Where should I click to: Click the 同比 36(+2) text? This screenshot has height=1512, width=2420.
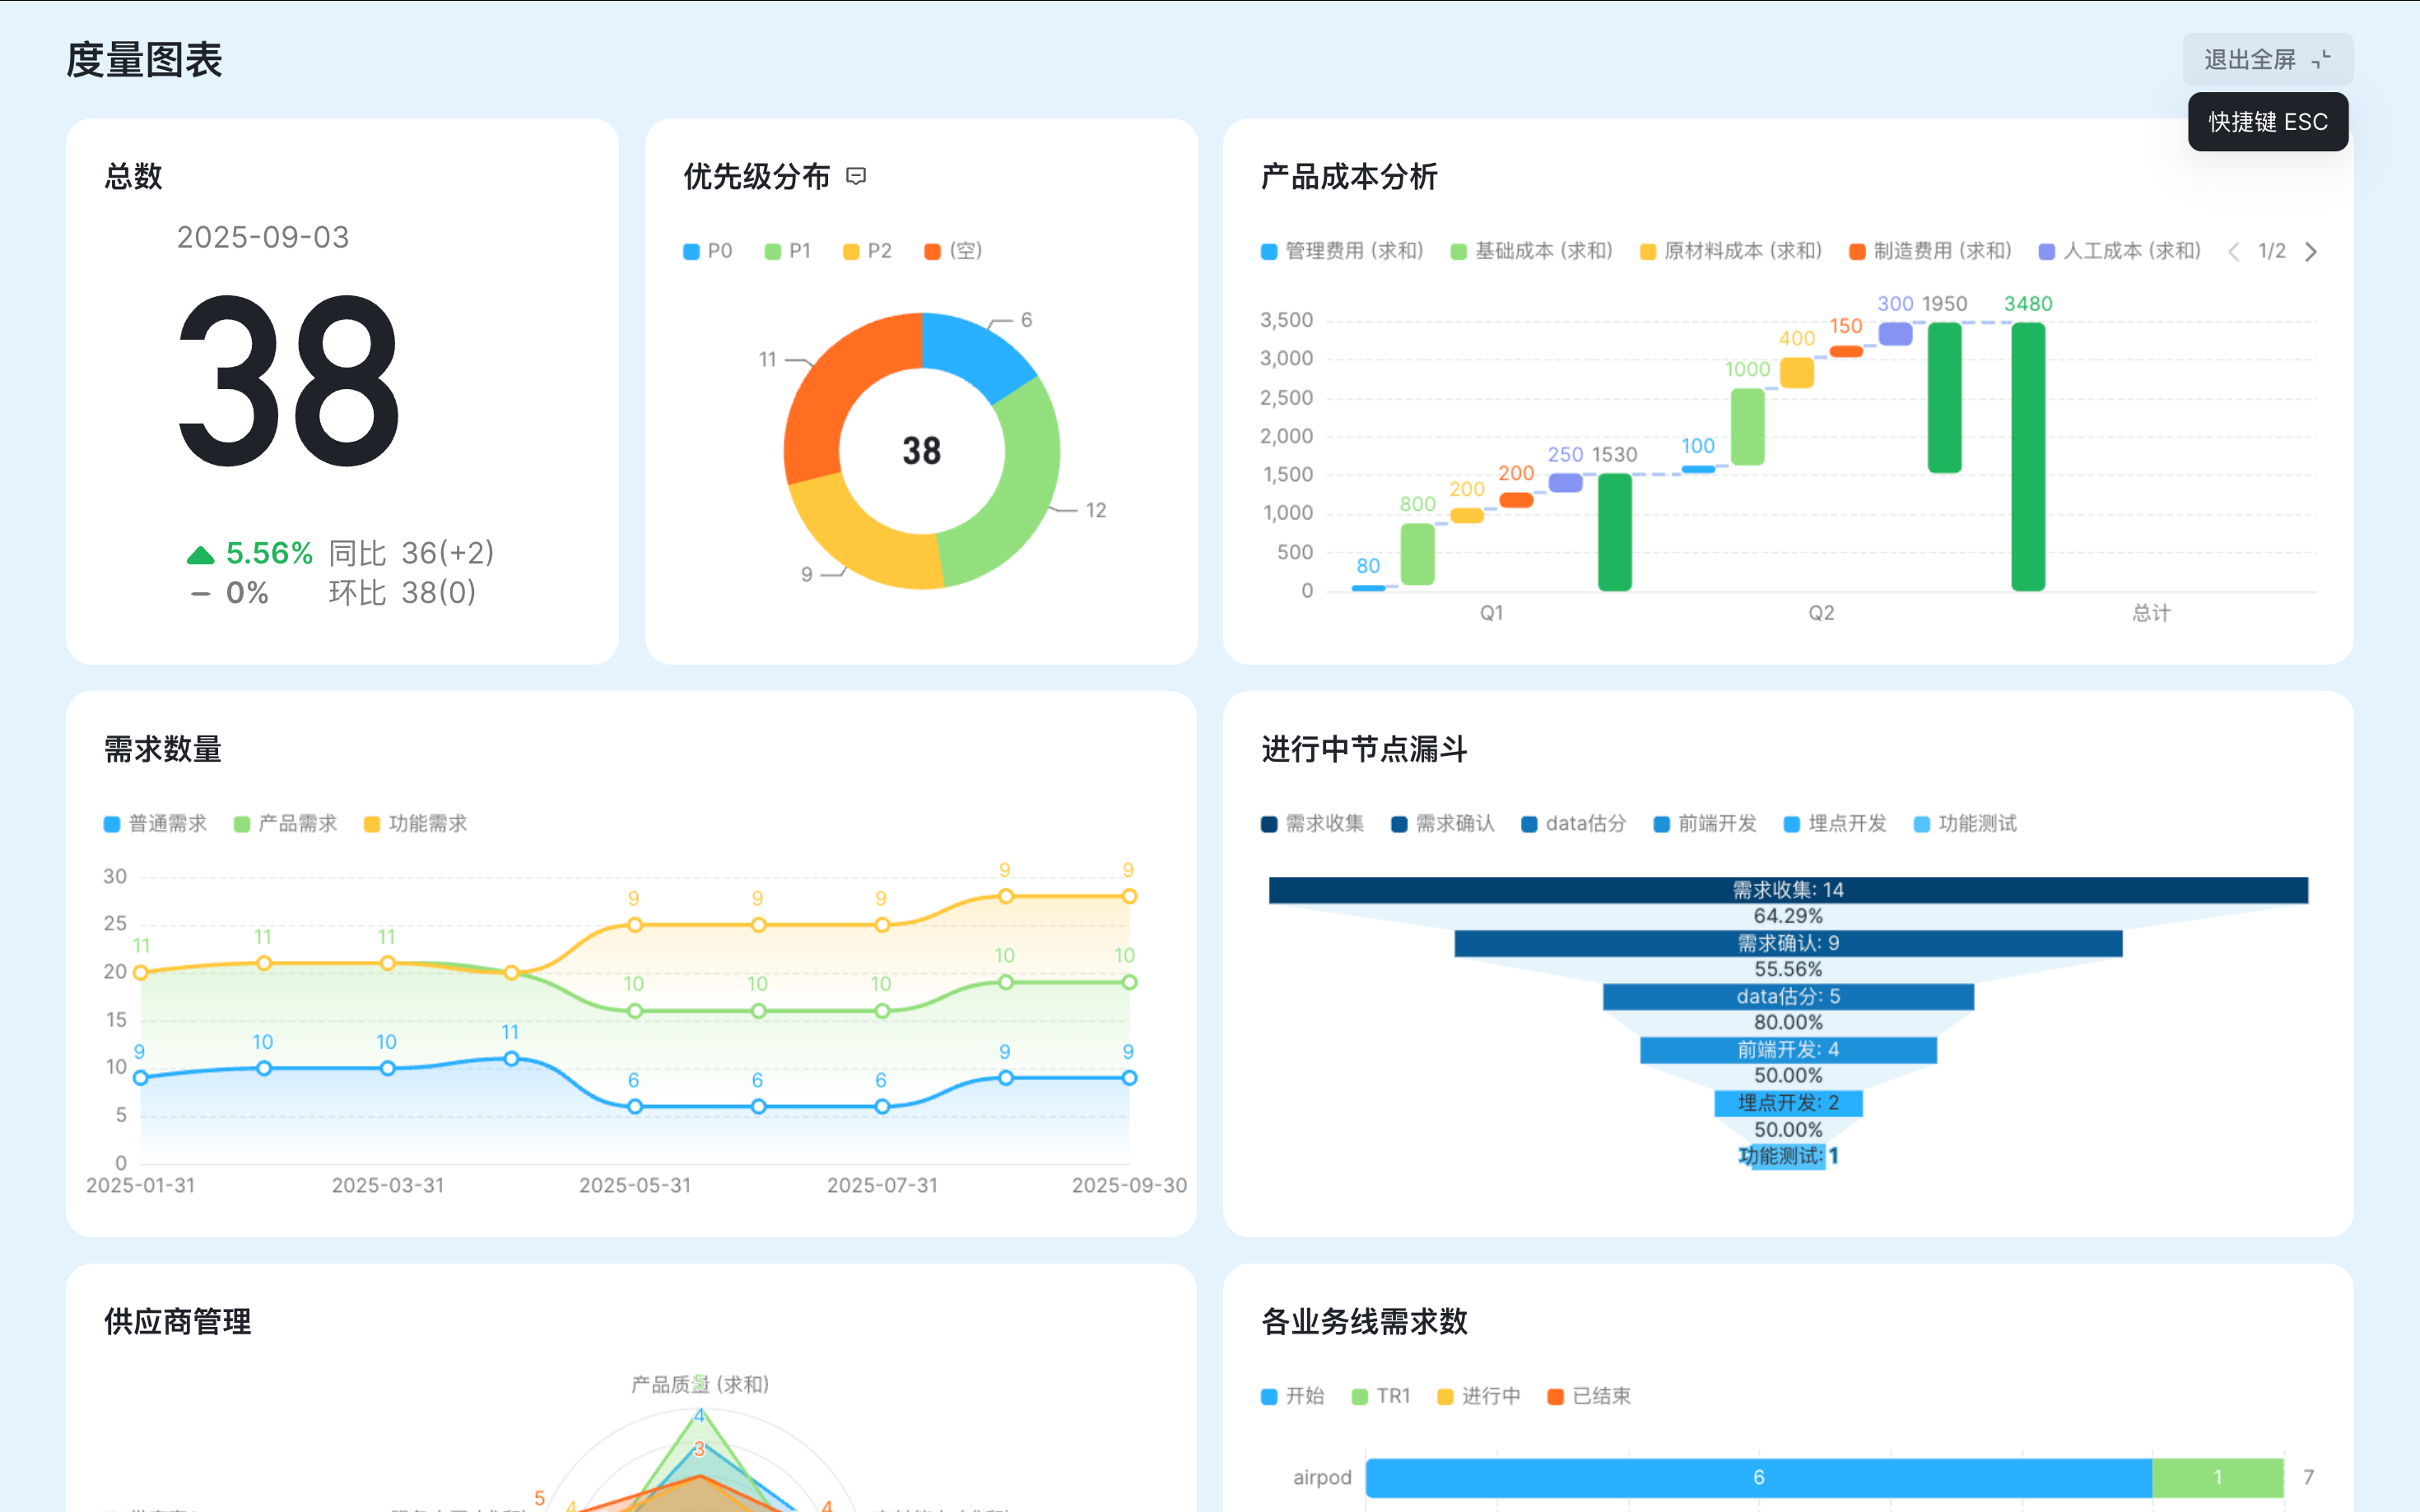pos(412,553)
